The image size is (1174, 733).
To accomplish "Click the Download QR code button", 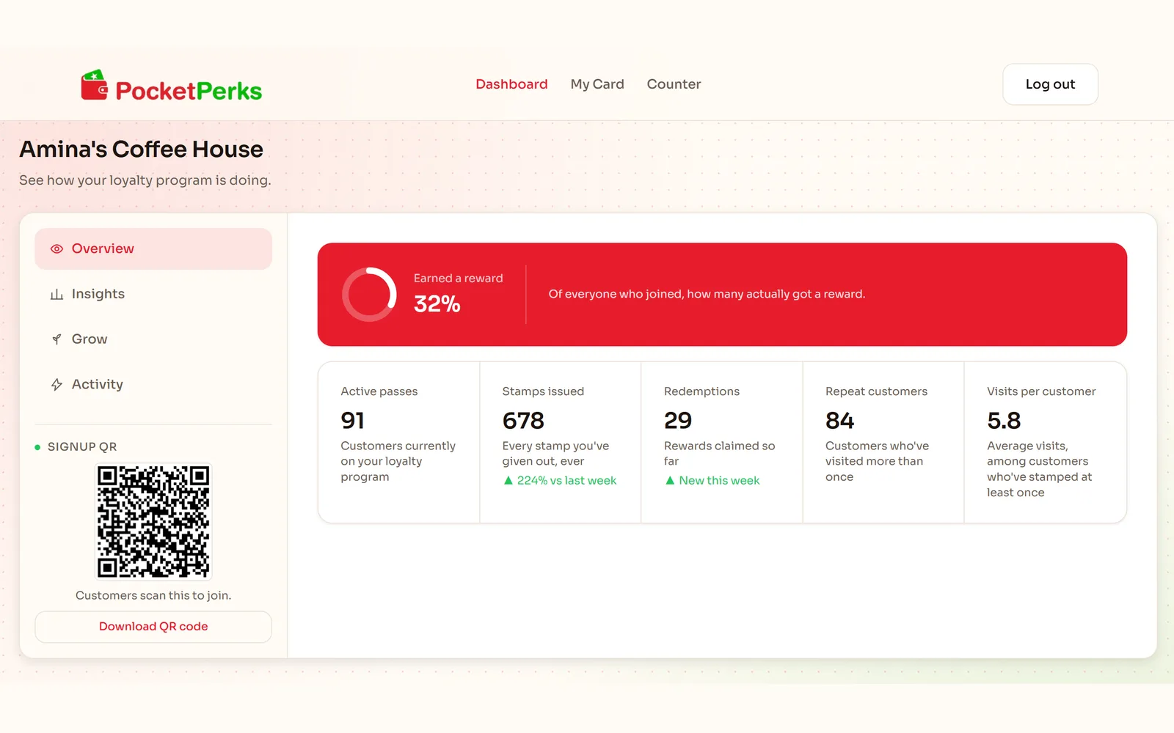I will pyautogui.click(x=153, y=627).
